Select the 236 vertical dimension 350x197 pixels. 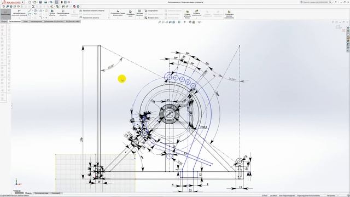click(x=81, y=140)
